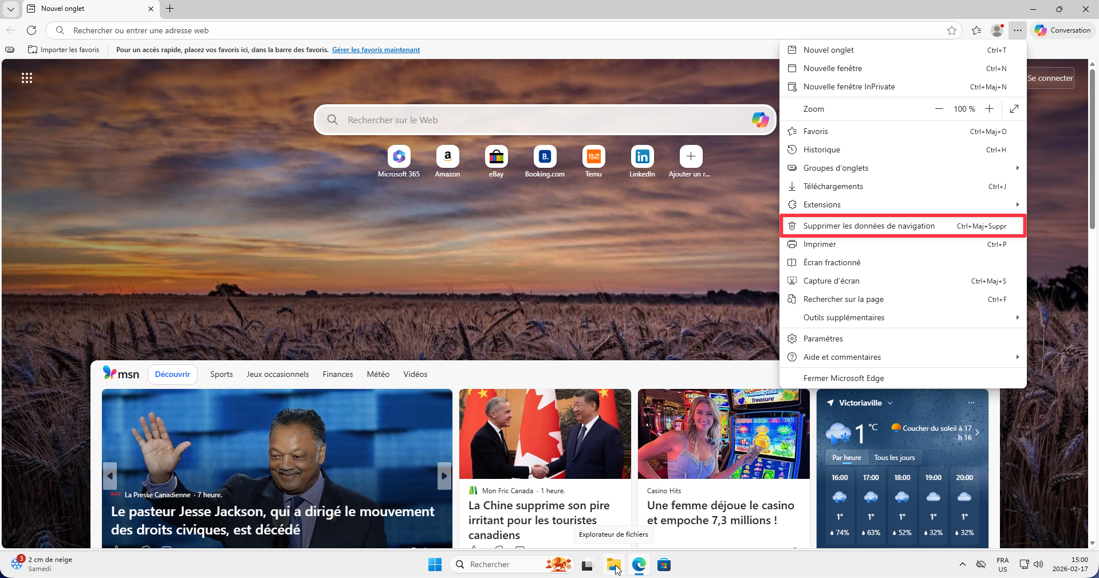The width and height of the screenshot is (1099, 578).
Task: Open the Météo tab
Action: (378, 374)
